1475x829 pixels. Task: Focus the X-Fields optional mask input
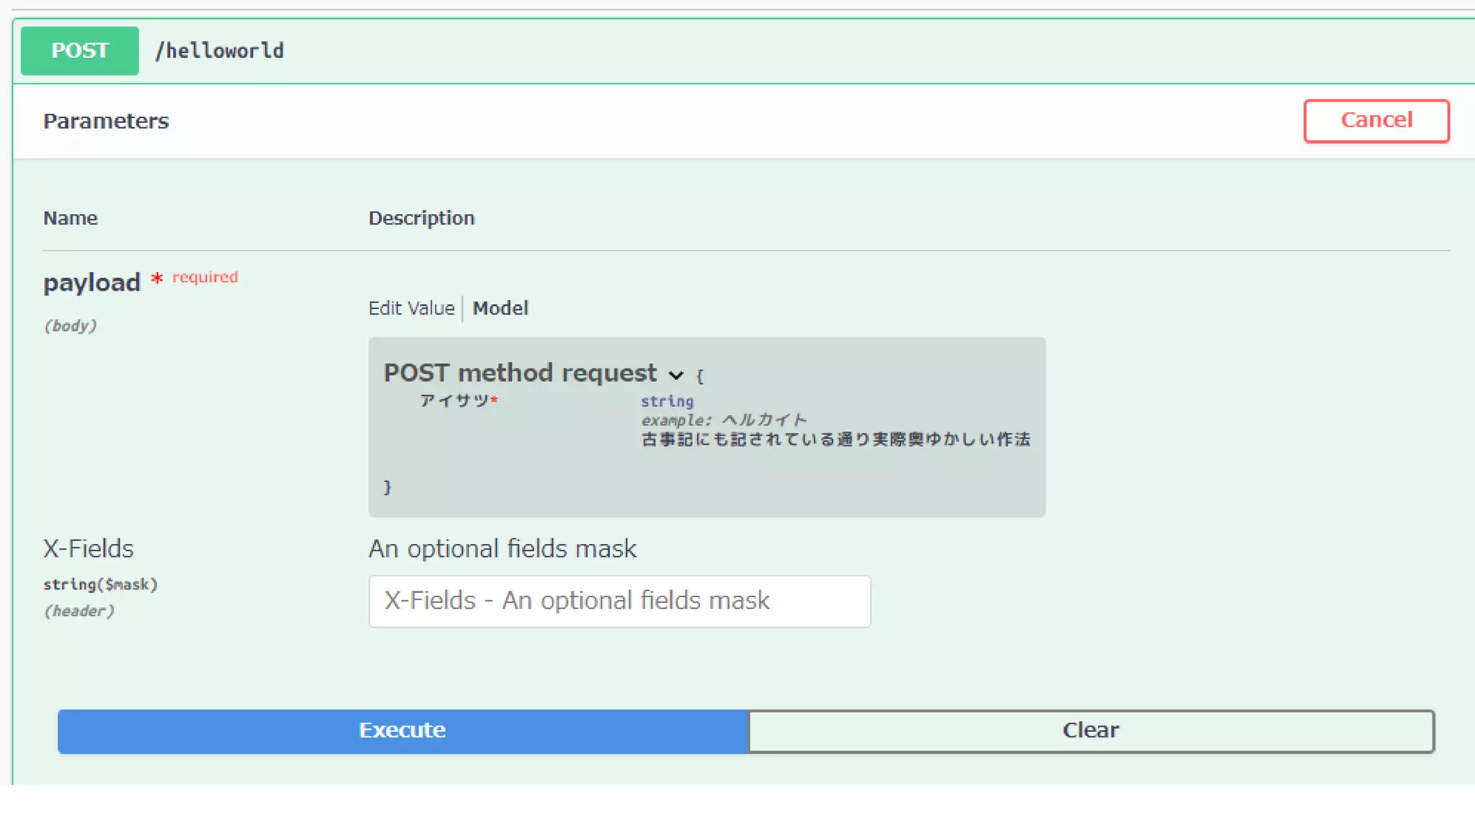619,601
